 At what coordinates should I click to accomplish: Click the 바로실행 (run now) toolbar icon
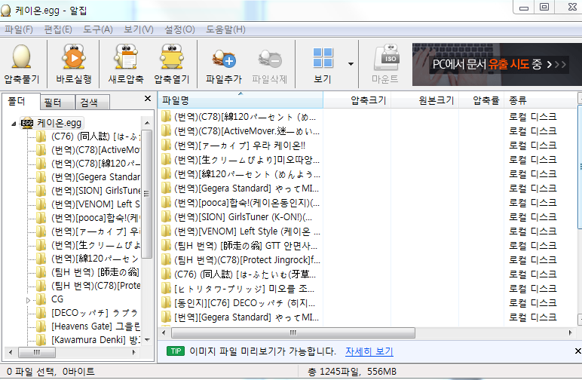pos(73,58)
